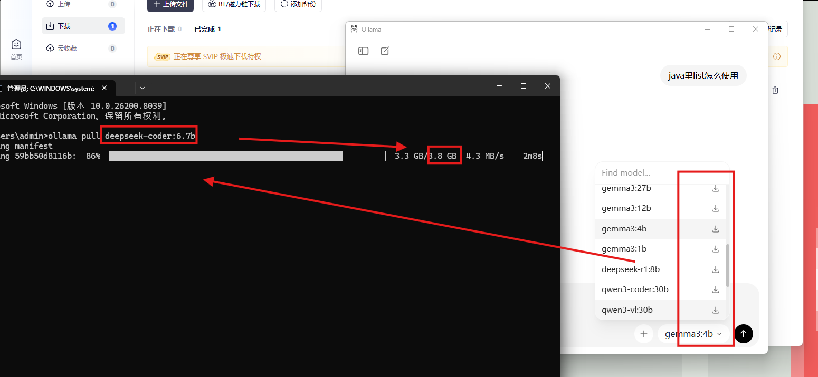Download the gemma3:27b model
The image size is (818, 377).
716,188
